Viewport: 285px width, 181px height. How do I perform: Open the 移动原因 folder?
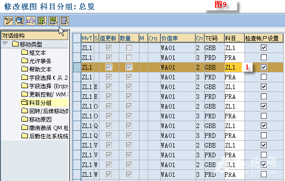click(36, 119)
